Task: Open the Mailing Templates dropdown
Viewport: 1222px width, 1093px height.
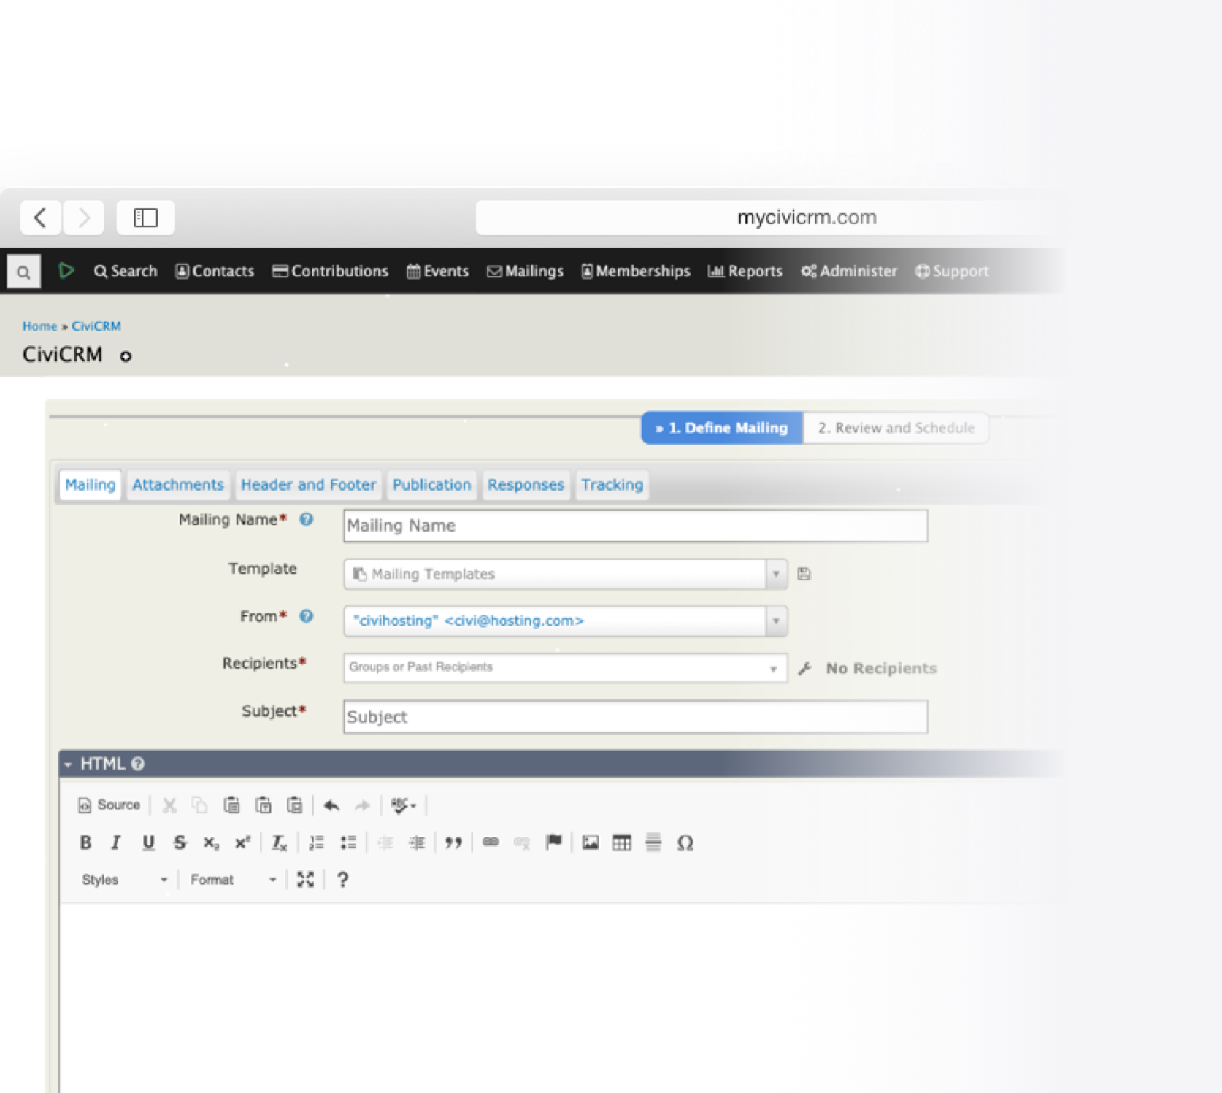Action: 565,574
